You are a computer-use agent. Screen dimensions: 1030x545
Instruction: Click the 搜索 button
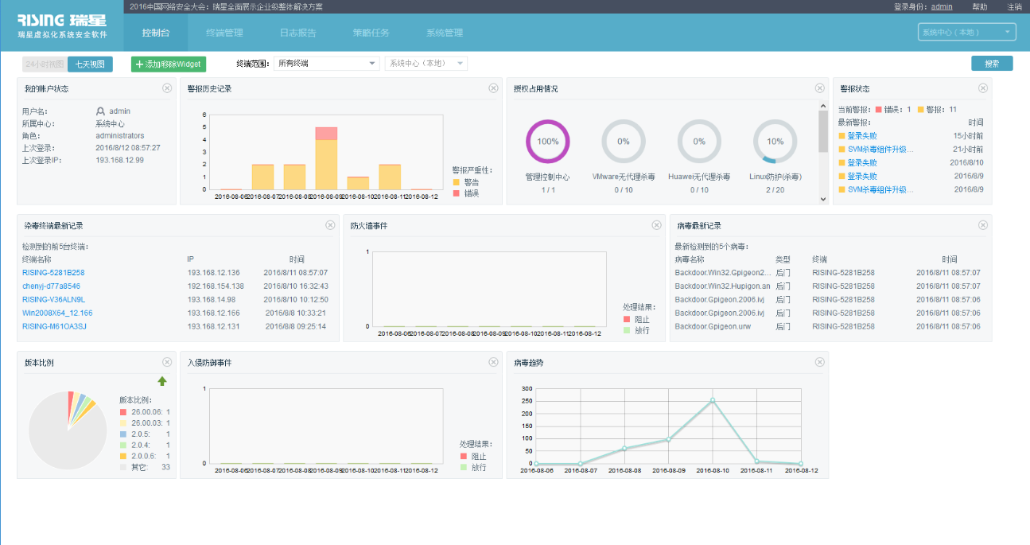[x=992, y=64]
